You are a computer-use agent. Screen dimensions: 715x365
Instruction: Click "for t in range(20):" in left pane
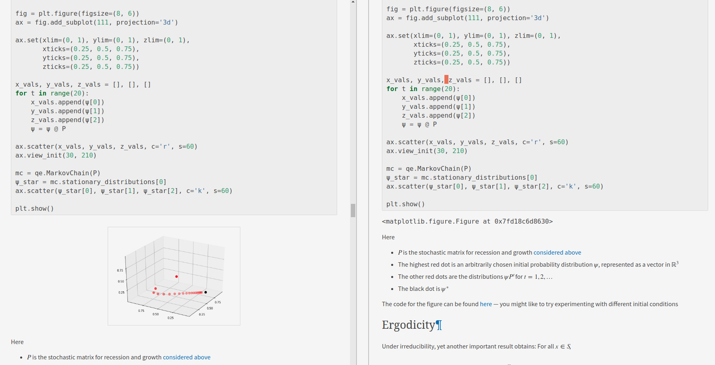coord(52,93)
